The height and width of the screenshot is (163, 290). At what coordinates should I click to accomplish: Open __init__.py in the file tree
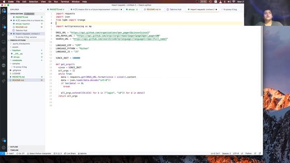pyautogui.click(x=18, y=53)
